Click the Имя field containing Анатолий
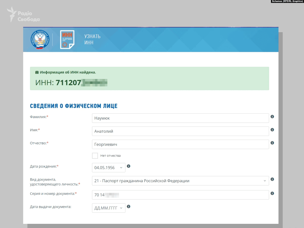Screen dimensions: 304x228 click(180, 131)
